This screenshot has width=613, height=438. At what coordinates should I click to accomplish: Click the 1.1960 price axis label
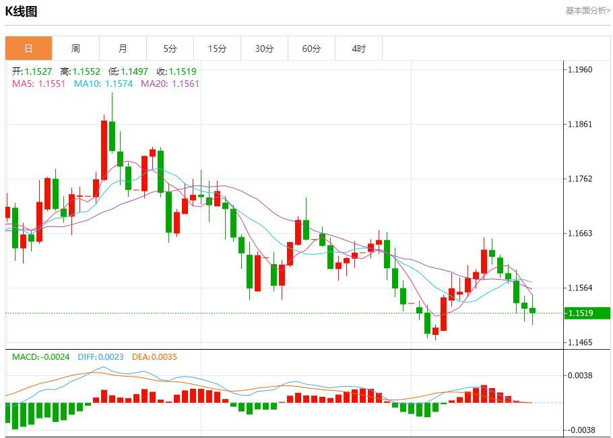[580, 69]
